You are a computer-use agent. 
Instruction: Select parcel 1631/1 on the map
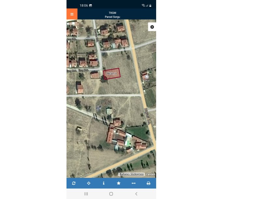point(112,73)
